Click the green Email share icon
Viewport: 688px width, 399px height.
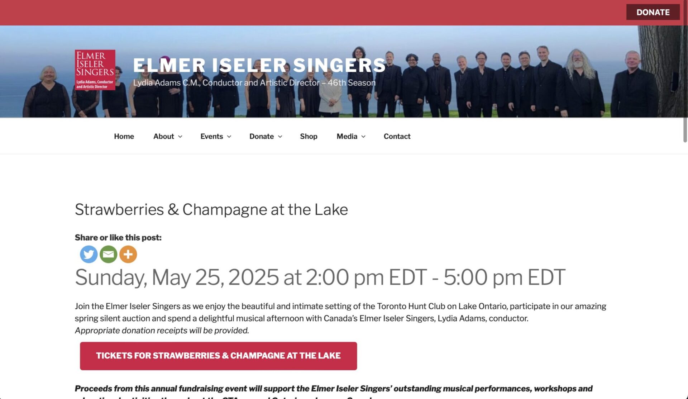tap(108, 254)
